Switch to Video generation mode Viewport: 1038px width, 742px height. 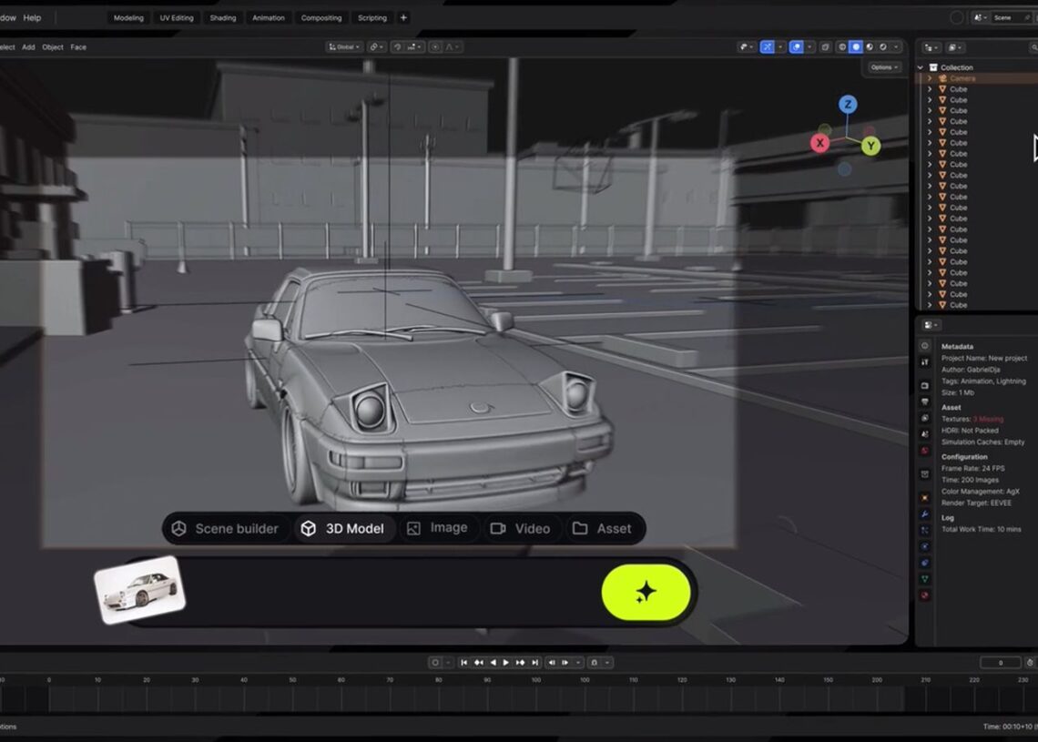[x=520, y=528]
